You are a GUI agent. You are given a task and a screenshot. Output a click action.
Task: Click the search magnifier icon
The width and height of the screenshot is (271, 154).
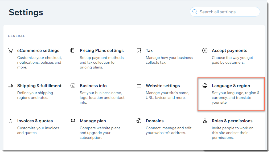(x=195, y=12)
